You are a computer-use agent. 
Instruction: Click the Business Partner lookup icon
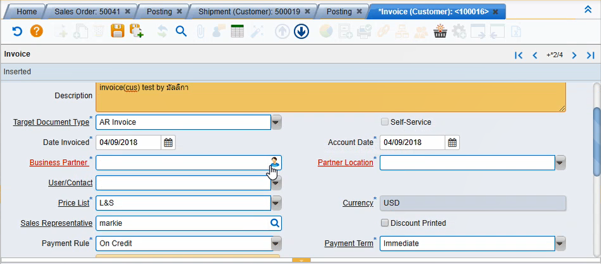point(275,162)
